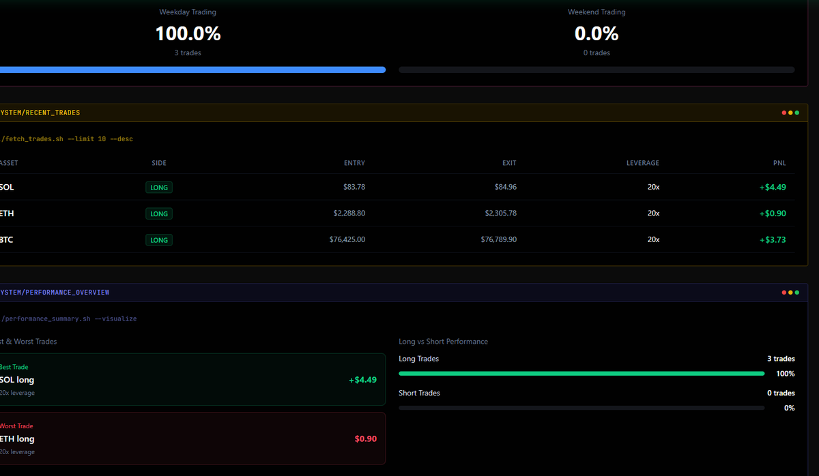The width and height of the screenshot is (819, 476).
Task: Select the Weekend Trading progress bar
Action: point(597,70)
